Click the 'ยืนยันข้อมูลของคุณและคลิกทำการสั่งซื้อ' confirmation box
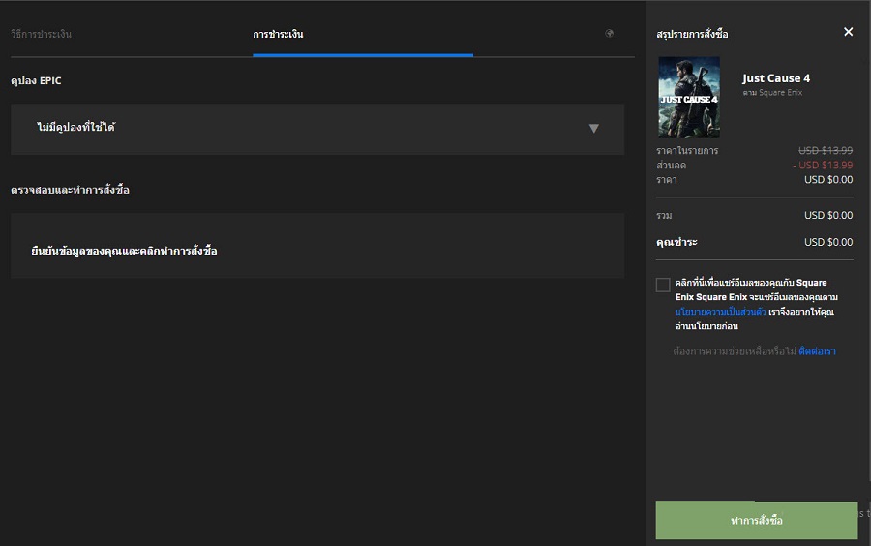 (317, 246)
